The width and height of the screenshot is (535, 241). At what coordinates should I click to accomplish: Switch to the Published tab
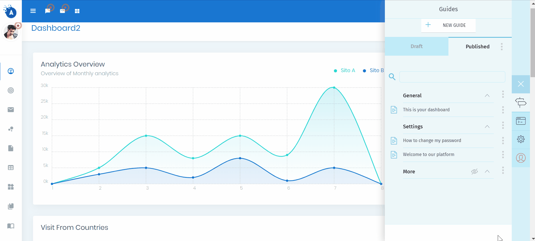tap(477, 47)
